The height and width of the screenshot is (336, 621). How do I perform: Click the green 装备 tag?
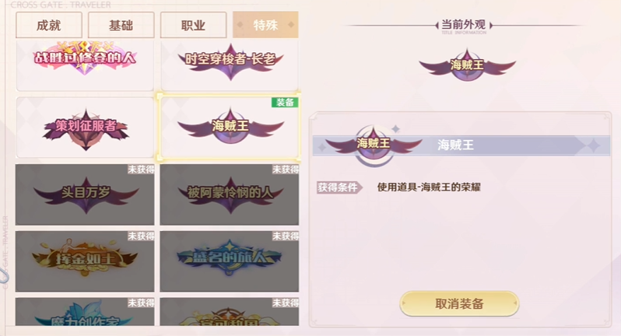[285, 102]
